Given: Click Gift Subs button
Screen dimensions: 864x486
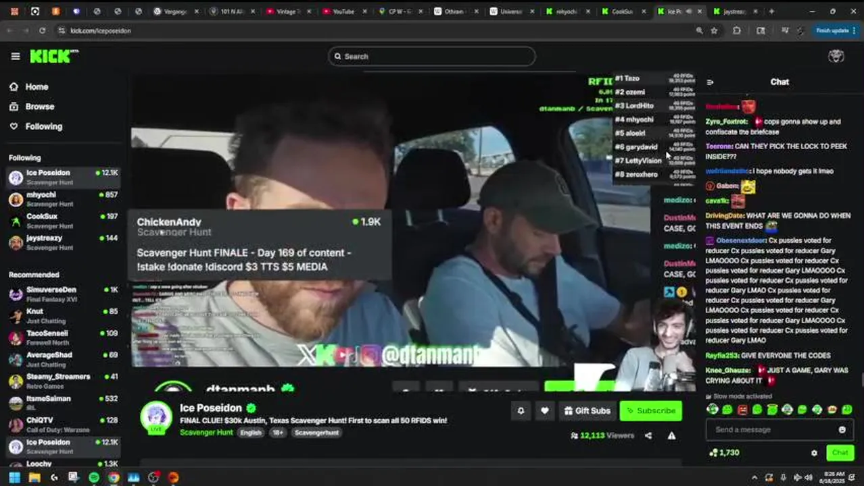Looking at the screenshot, I should coord(587,410).
